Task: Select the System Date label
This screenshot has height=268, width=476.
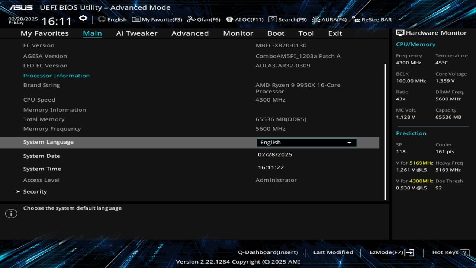Action: point(42,156)
